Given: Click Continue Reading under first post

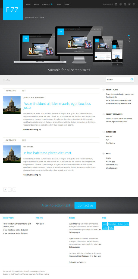Looking at the screenshot, I should click(31, 129).
